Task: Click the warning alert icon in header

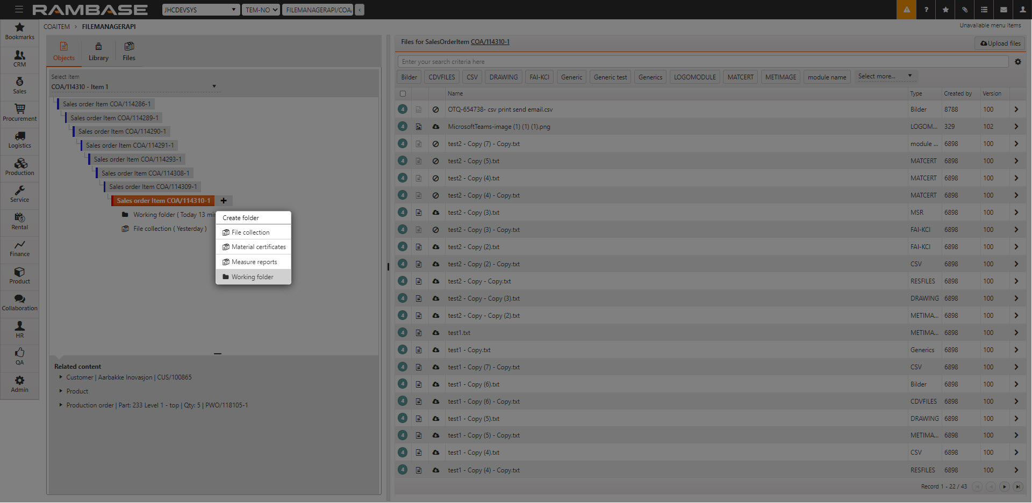Action: [x=906, y=10]
